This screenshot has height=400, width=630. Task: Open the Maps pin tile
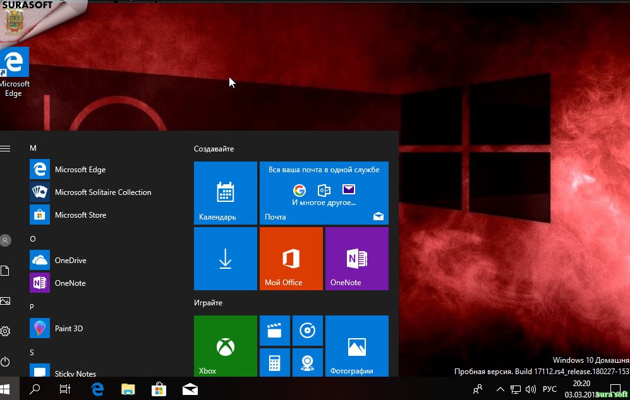pyautogui.click(x=307, y=363)
